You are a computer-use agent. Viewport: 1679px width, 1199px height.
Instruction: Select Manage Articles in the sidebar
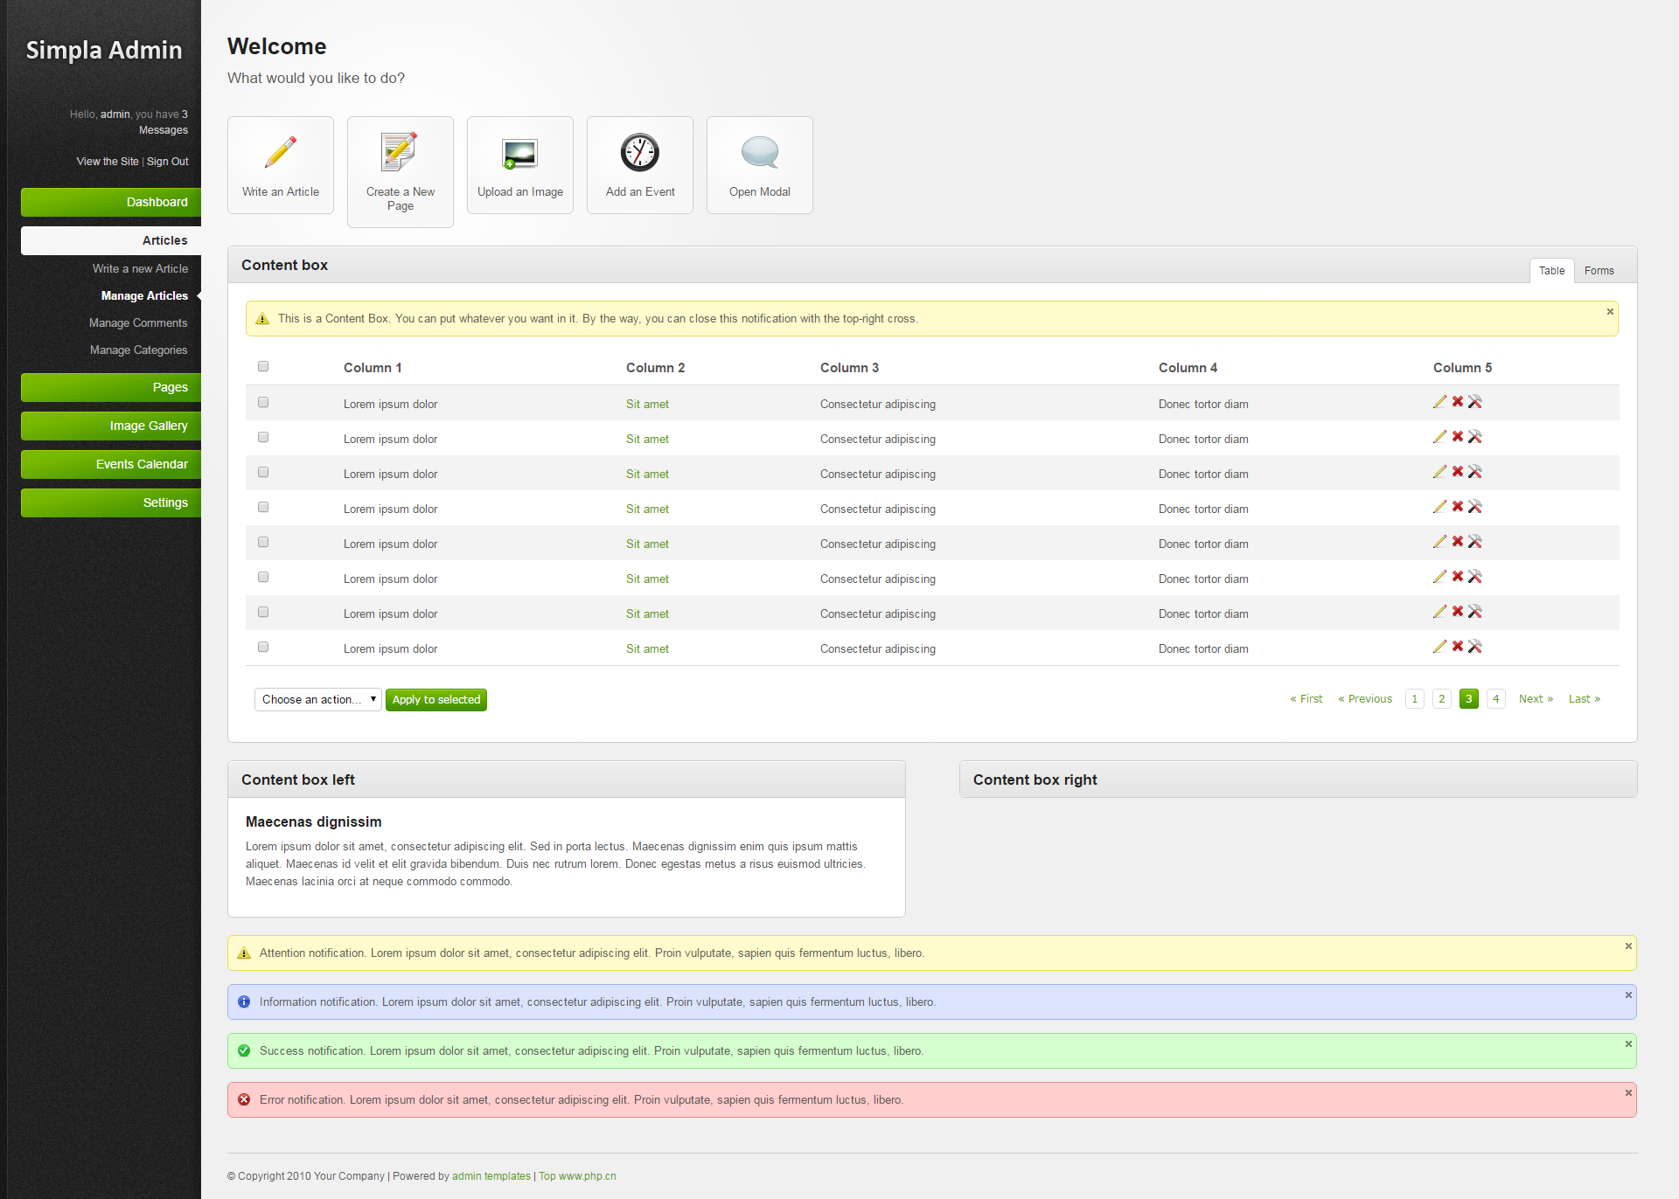[144, 296]
